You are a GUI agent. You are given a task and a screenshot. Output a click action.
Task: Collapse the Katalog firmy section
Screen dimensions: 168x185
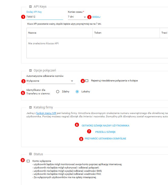pos(30,107)
